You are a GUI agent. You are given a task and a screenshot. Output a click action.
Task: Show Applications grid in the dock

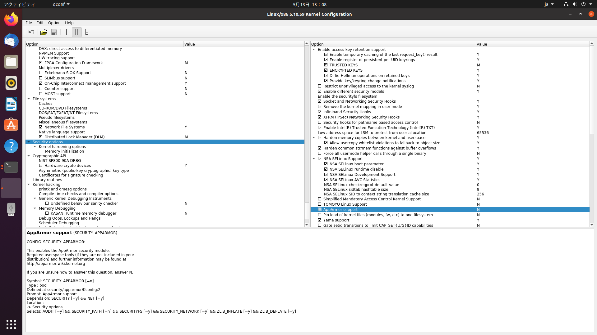coord(11,324)
